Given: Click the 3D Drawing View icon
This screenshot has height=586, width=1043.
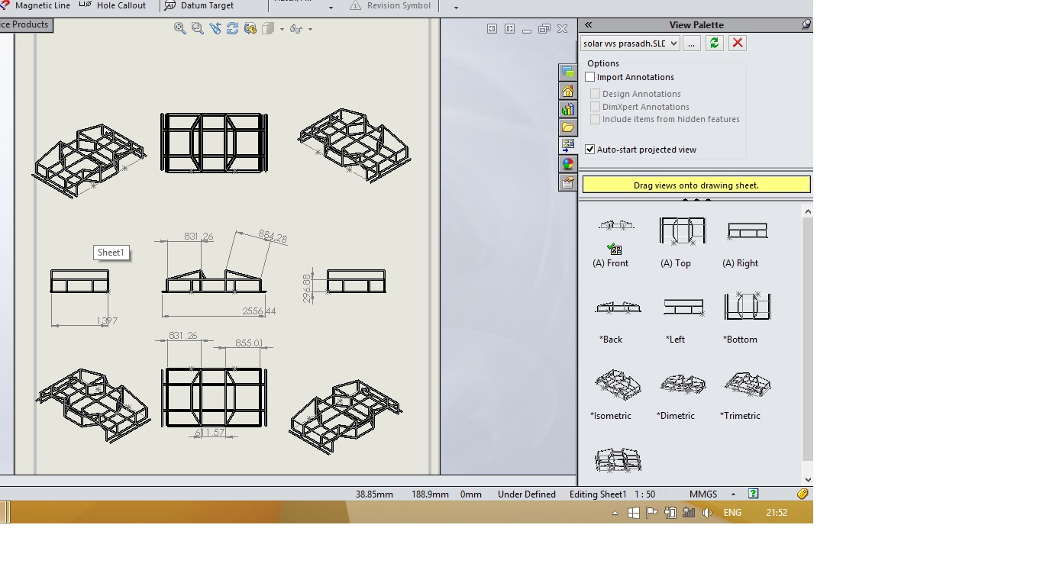Looking at the screenshot, I should coord(250,28).
